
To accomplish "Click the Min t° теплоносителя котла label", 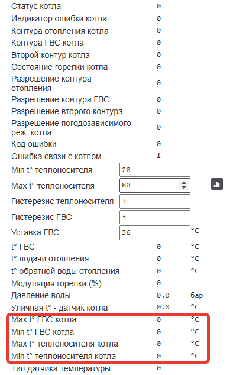I will [63, 356].
